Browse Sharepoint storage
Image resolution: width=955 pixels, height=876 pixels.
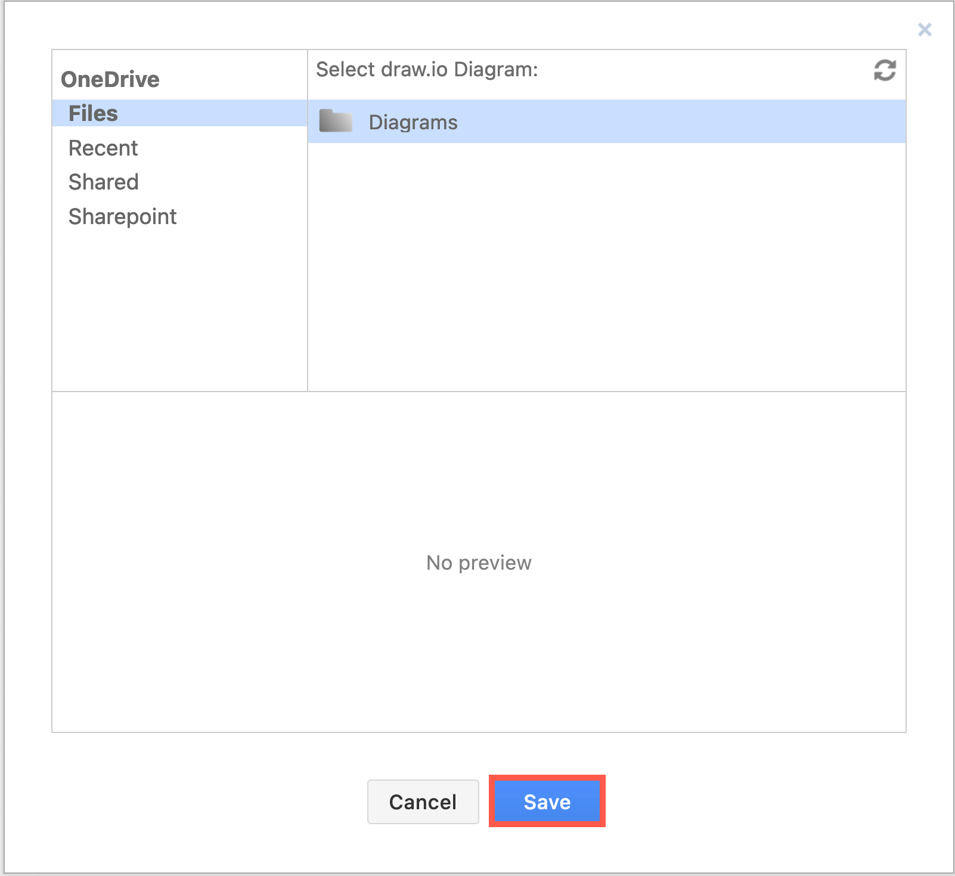pyautogui.click(x=122, y=216)
